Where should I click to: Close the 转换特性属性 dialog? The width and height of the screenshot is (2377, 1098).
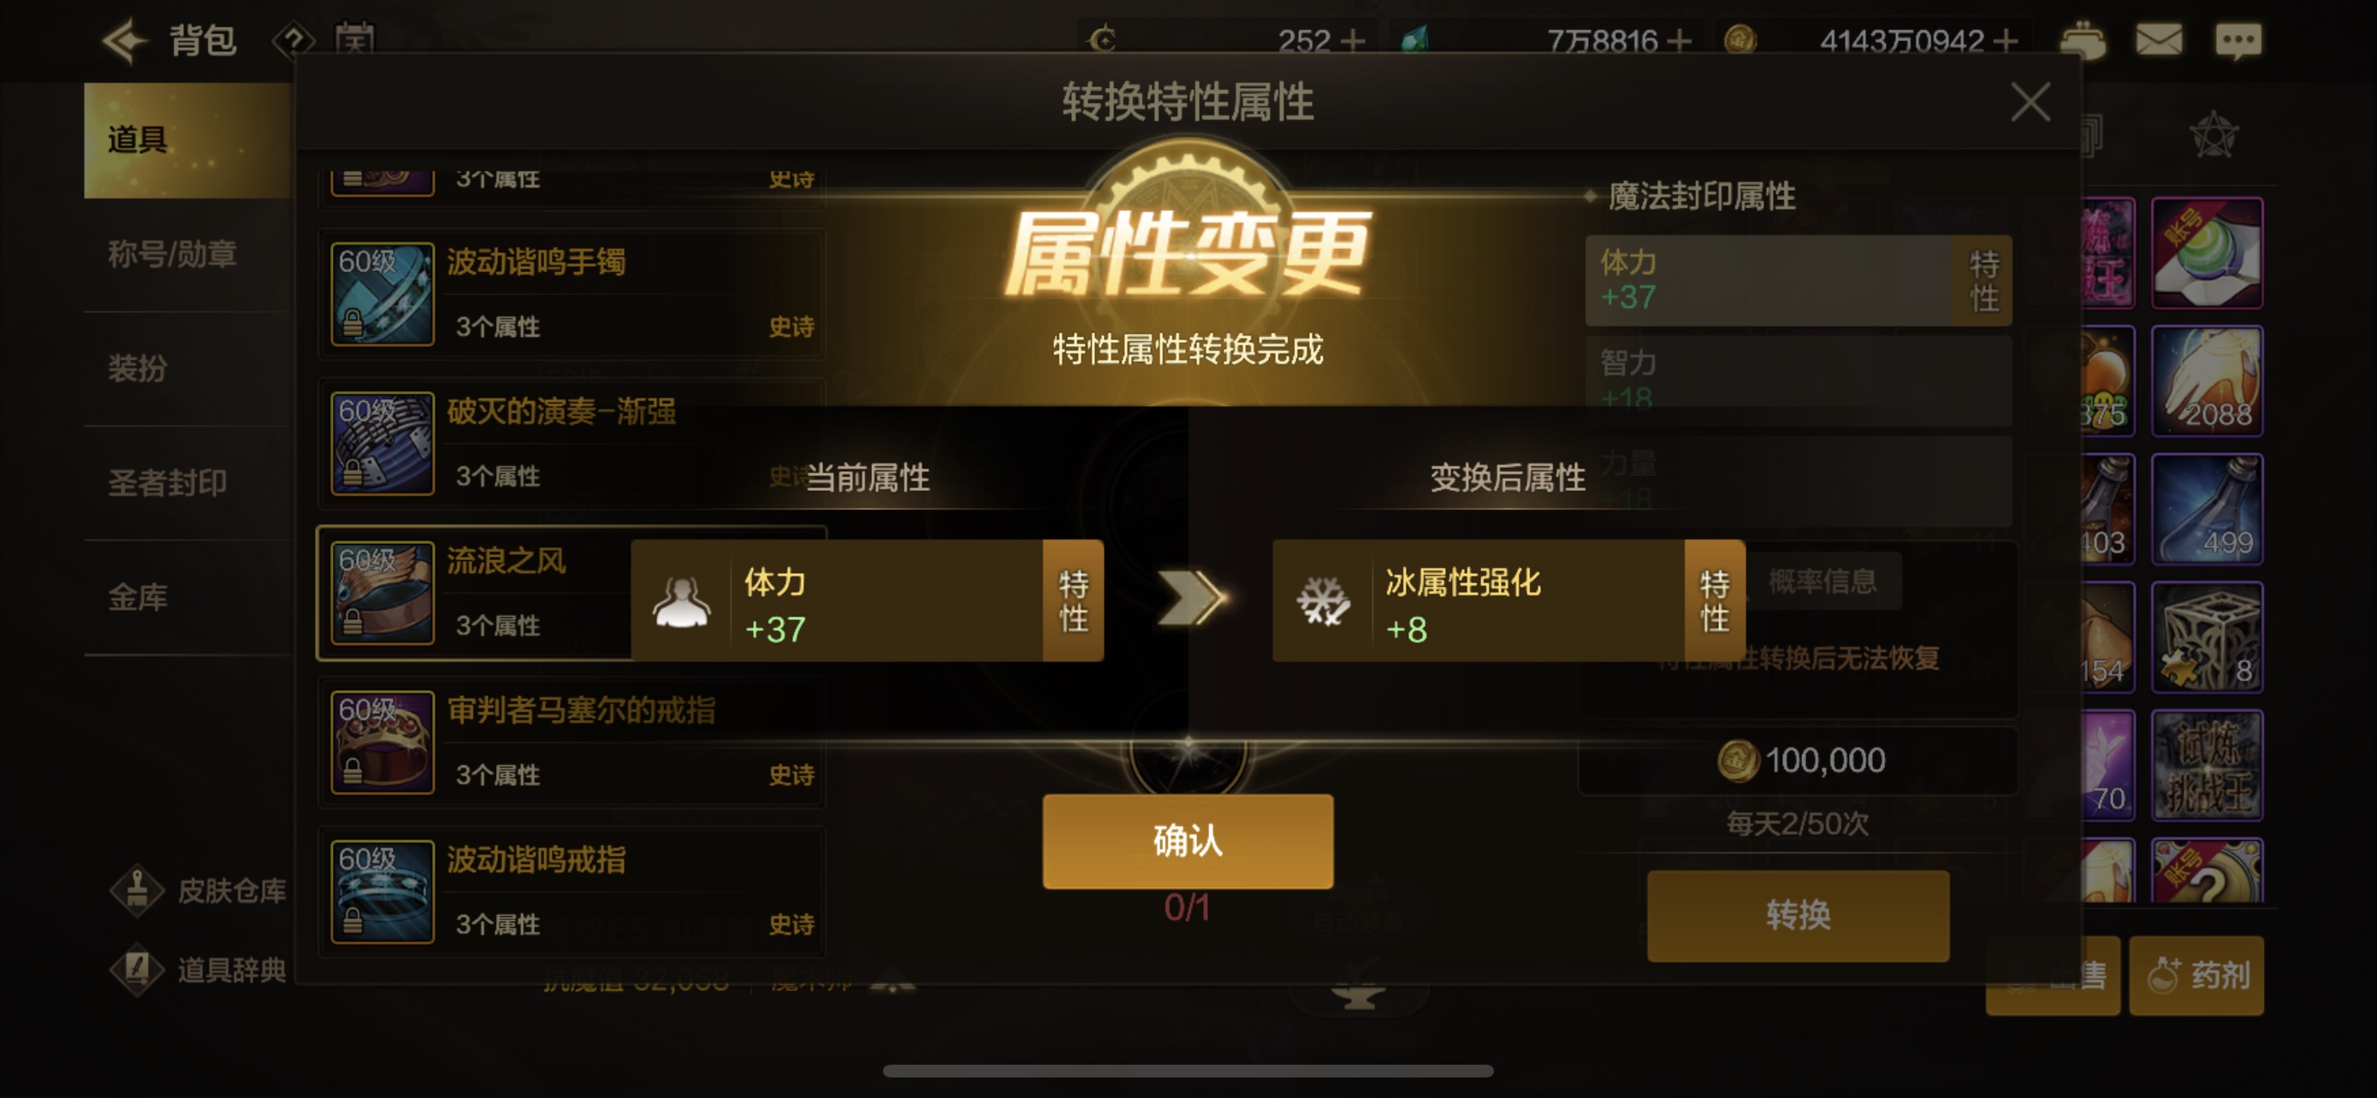tap(2030, 102)
